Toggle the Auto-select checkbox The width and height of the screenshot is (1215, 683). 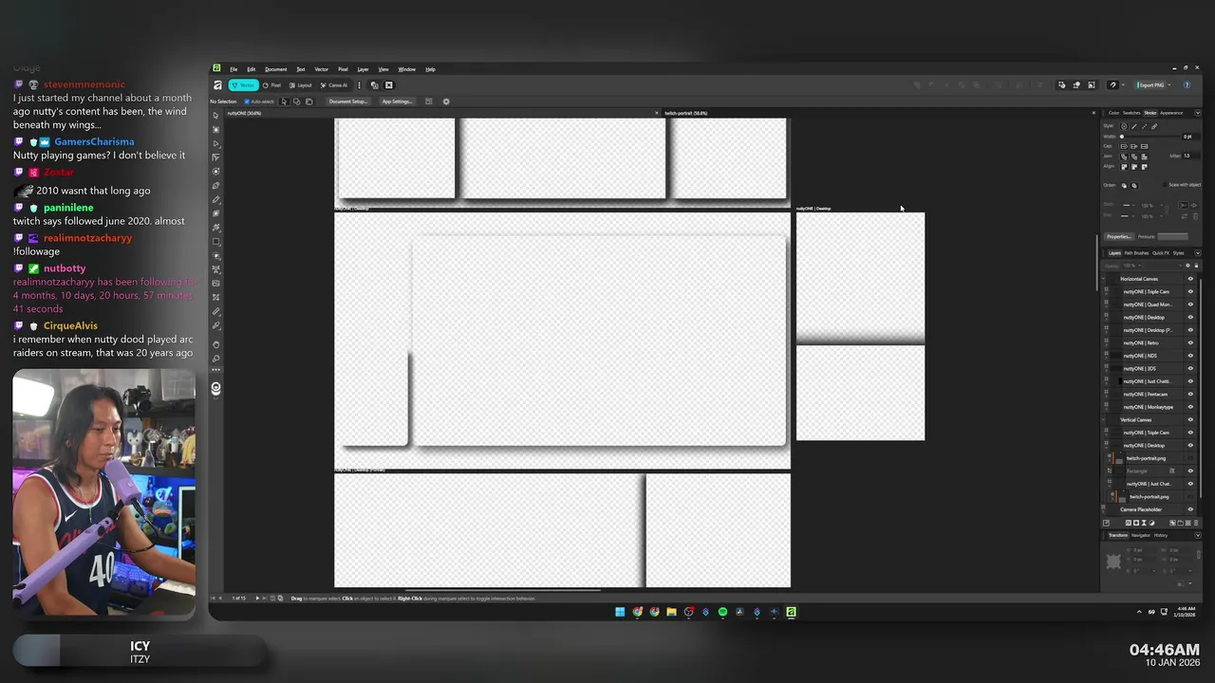[x=247, y=102]
